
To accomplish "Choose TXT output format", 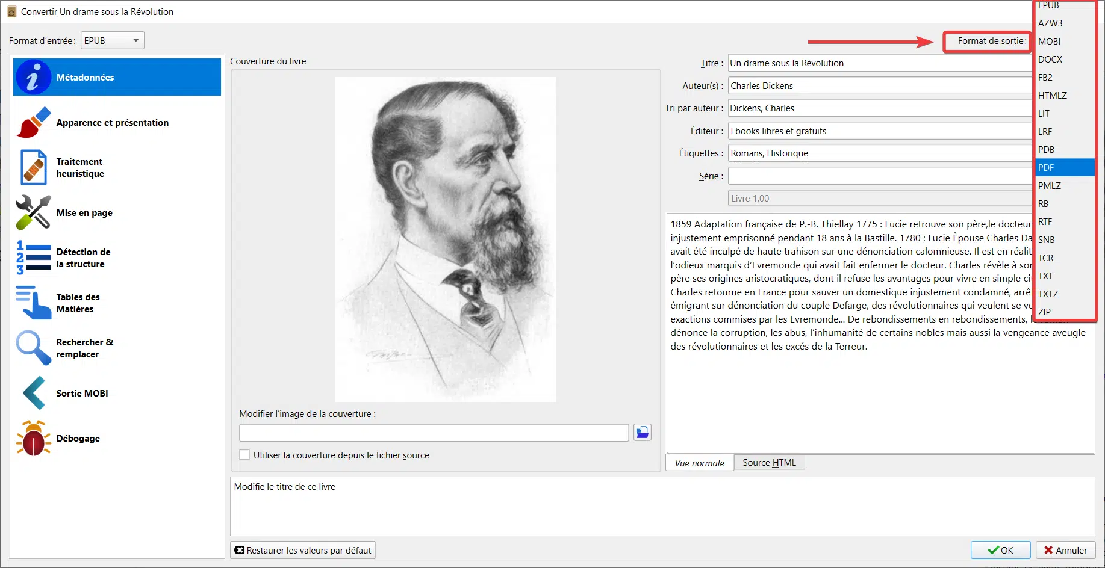I will [1065, 276].
